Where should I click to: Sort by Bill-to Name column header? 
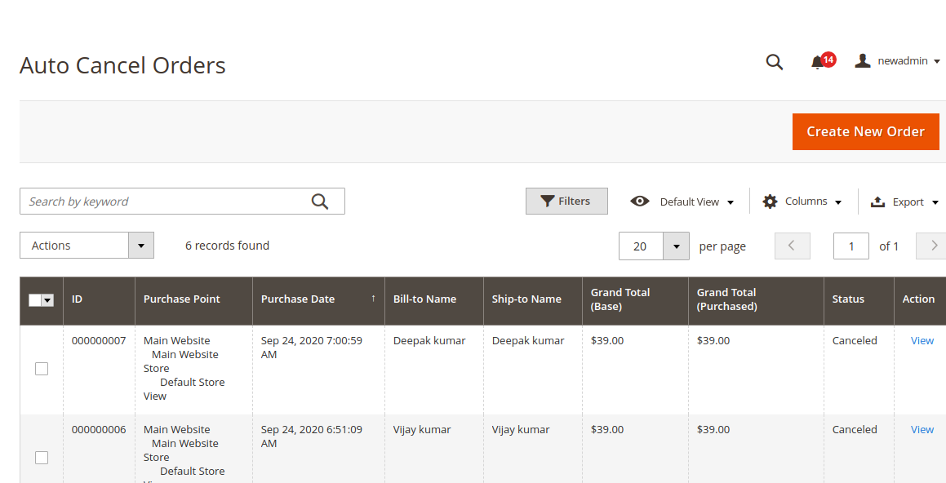pyautogui.click(x=433, y=299)
